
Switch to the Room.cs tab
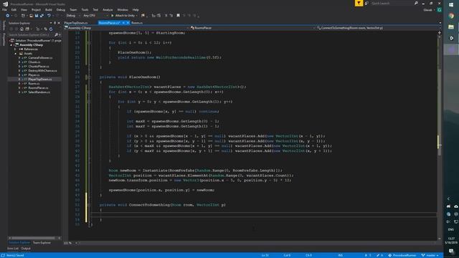click(x=137, y=23)
